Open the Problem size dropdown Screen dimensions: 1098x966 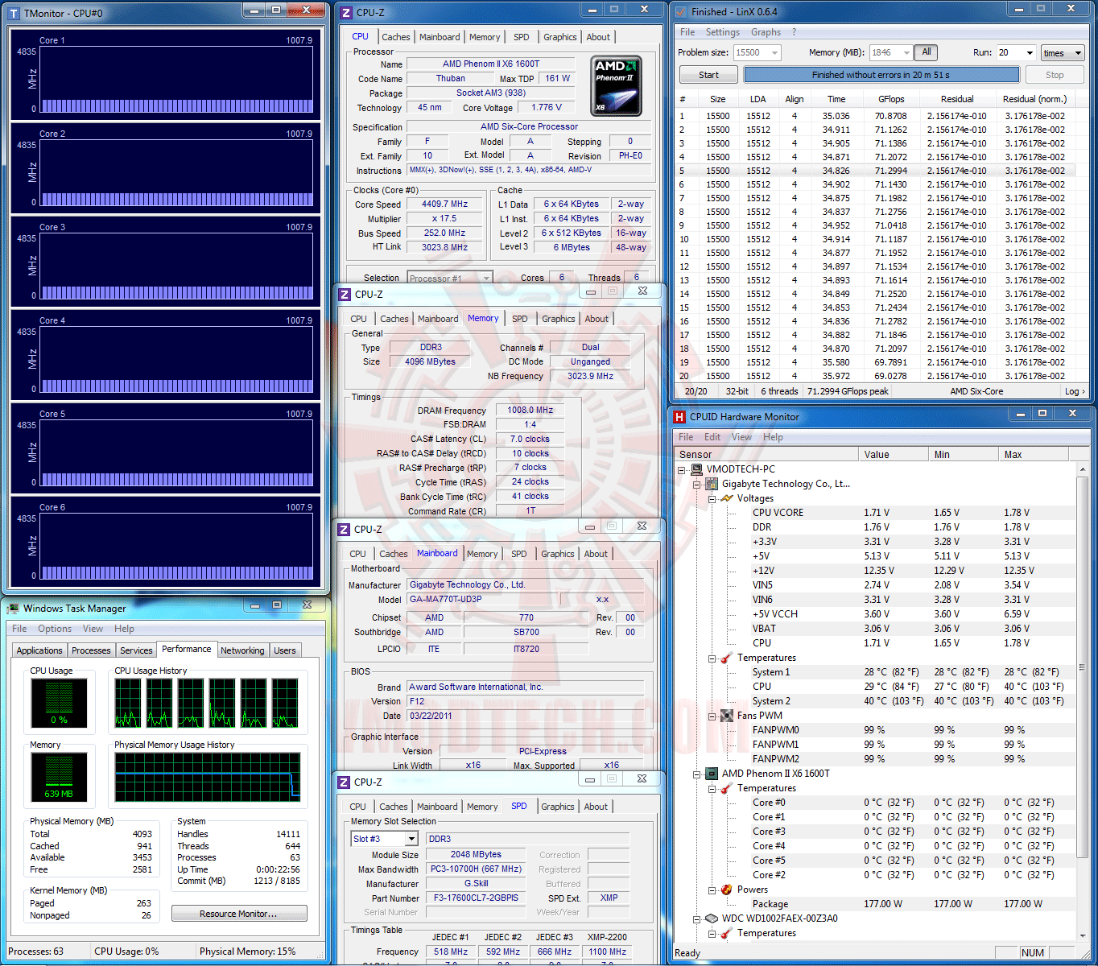tap(775, 53)
